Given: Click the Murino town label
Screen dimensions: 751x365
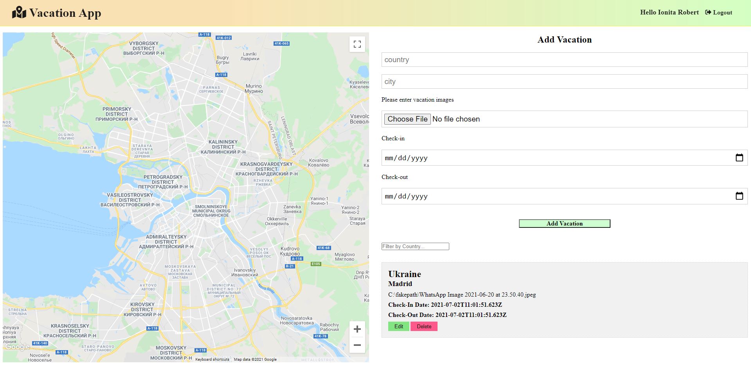Looking at the screenshot, I should 254,89.
